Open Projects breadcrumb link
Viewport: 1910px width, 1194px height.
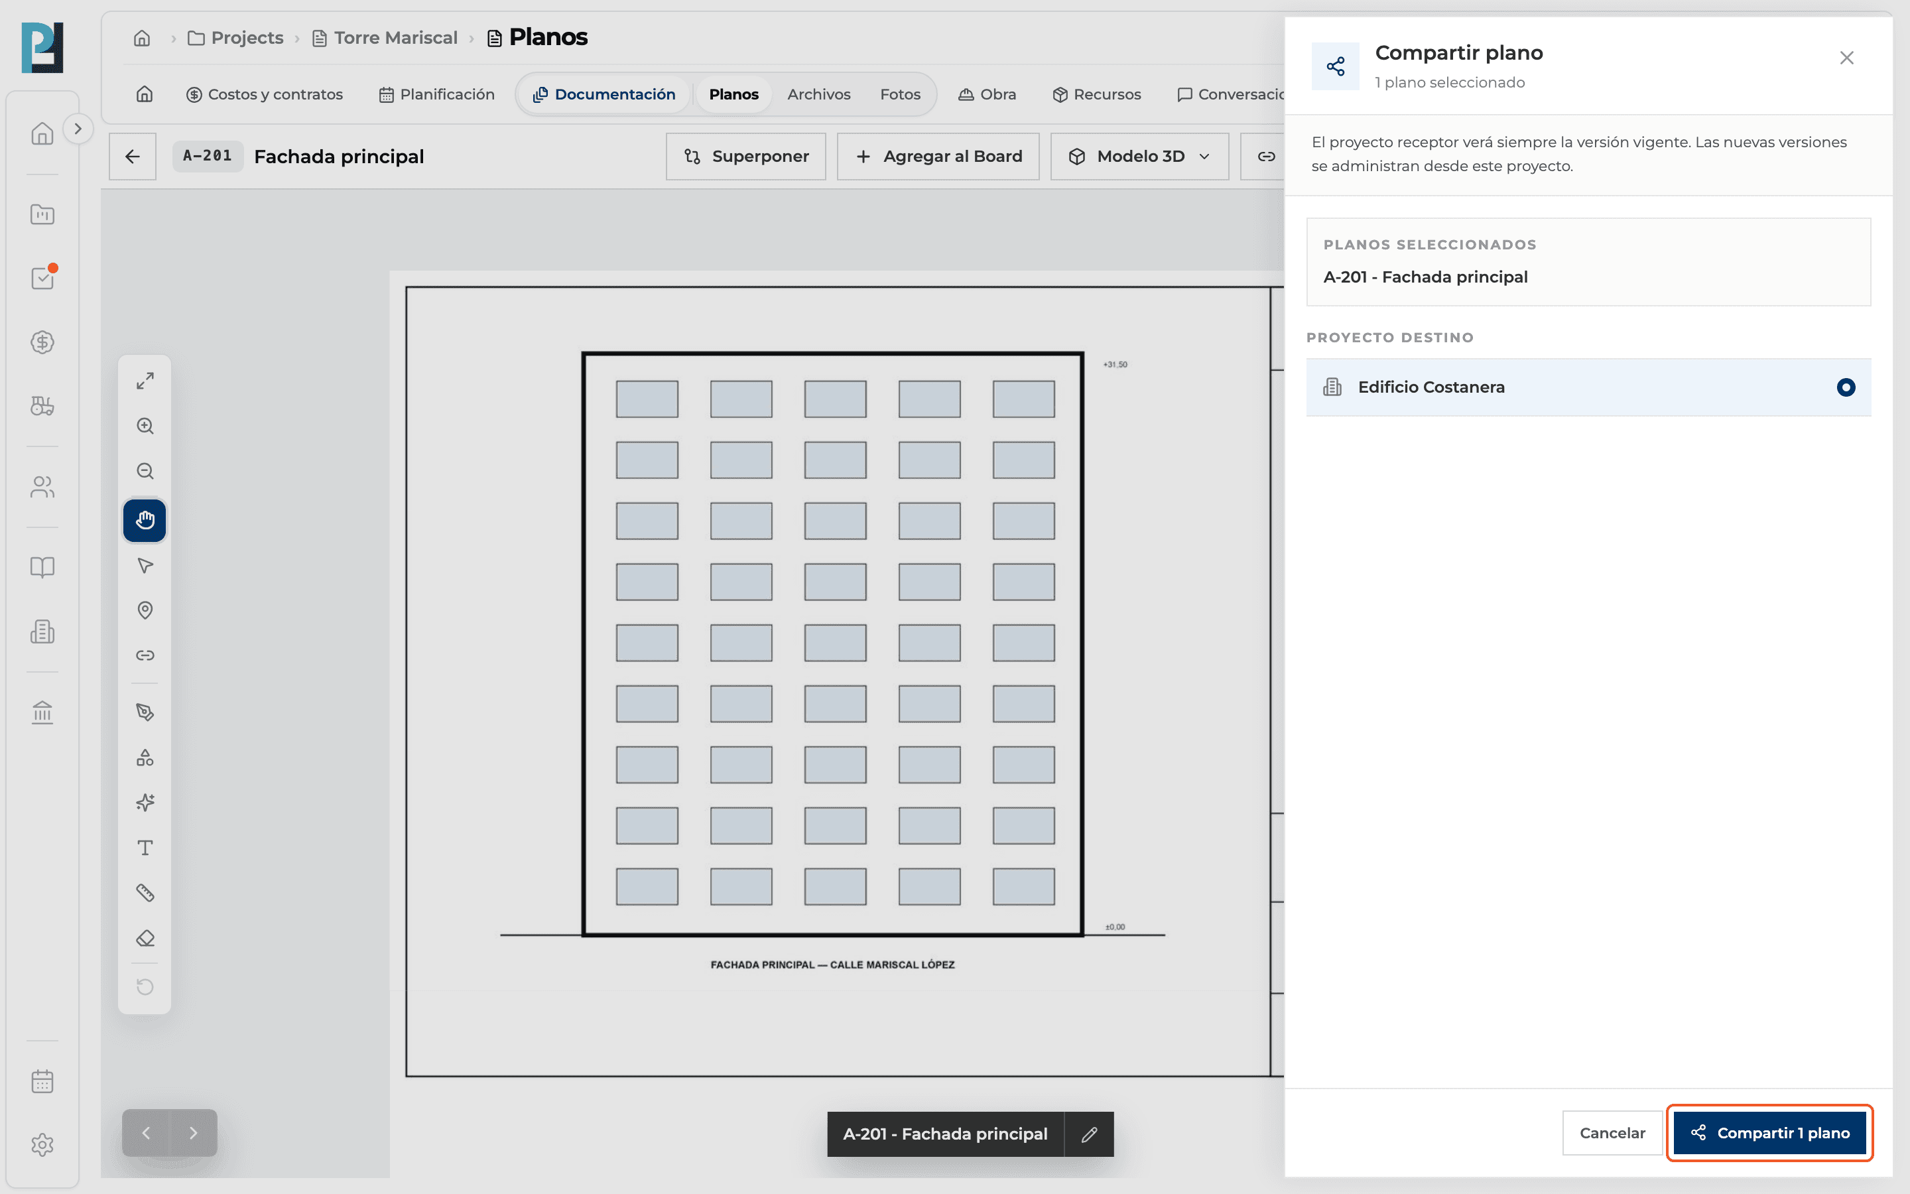(x=236, y=38)
